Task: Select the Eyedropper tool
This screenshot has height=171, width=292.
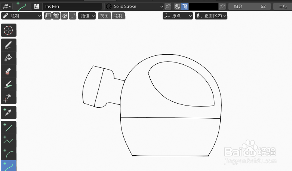Action: [9, 113]
